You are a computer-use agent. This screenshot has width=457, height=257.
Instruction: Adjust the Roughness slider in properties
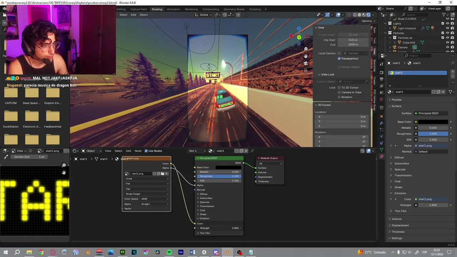(433, 134)
